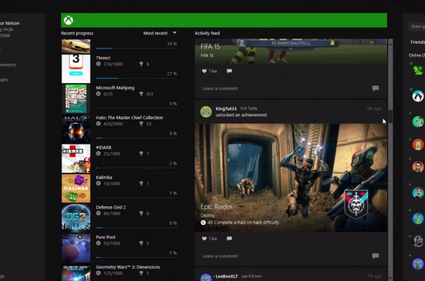This screenshot has height=281, width=425.
Task: Open the Epic Raider Destiny achievement image
Action: coord(291,178)
